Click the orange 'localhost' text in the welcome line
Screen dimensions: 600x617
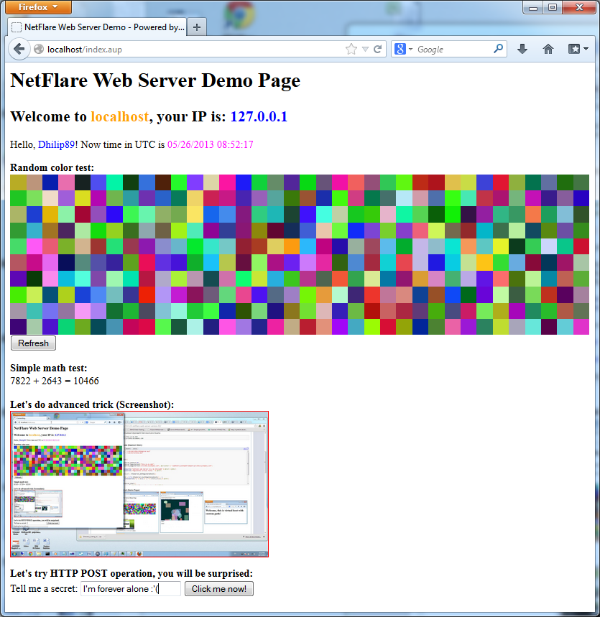click(120, 116)
